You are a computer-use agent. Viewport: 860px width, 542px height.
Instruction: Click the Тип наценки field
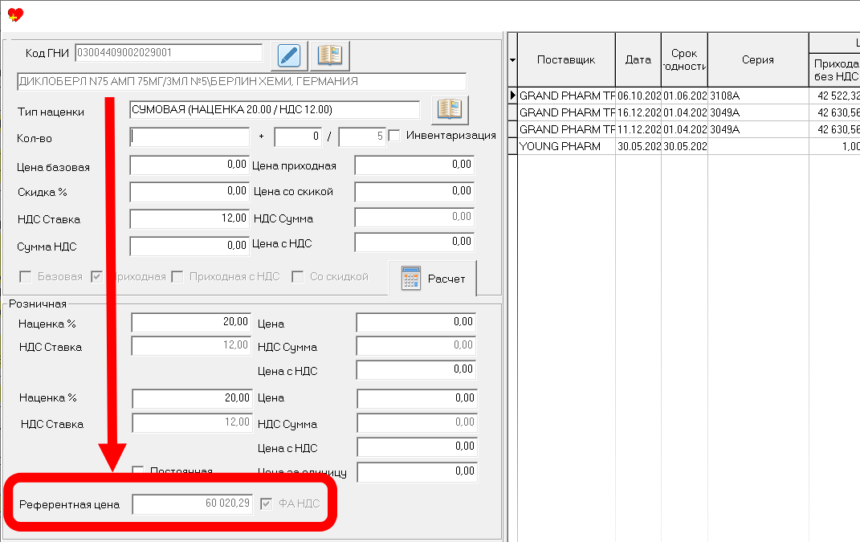coord(275,110)
